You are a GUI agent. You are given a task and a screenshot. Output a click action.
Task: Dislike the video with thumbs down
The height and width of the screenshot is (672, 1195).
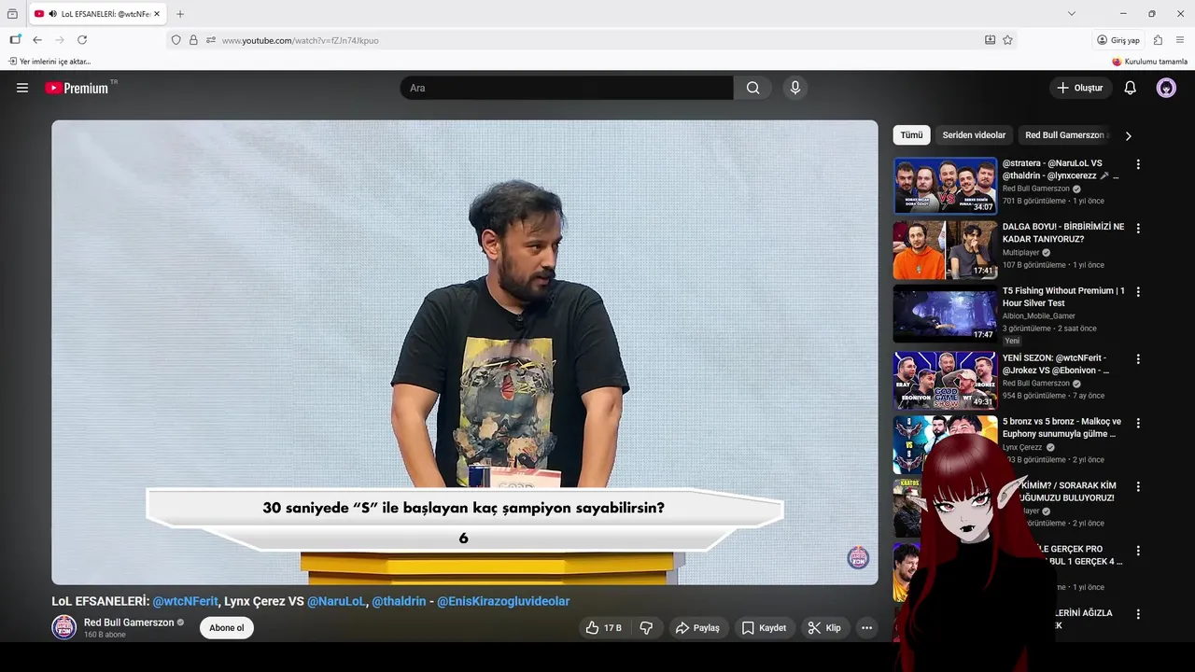click(646, 628)
